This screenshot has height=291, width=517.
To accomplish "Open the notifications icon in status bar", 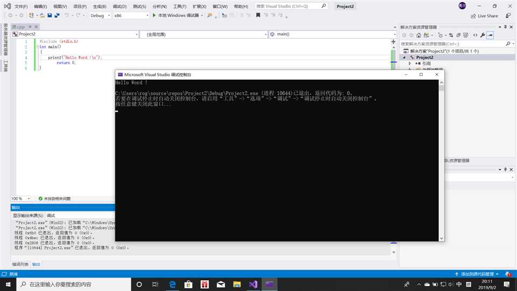I will tap(508, 274).
